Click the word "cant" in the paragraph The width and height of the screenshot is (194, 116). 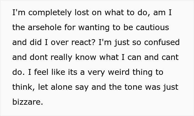(x=171, y=58)
